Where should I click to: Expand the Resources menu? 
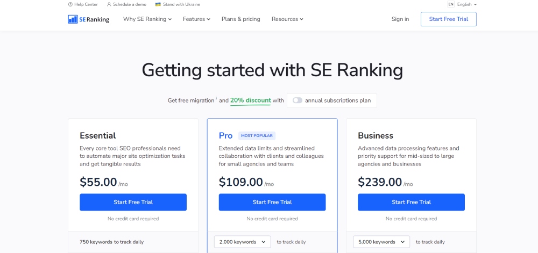tap(287, 19)
